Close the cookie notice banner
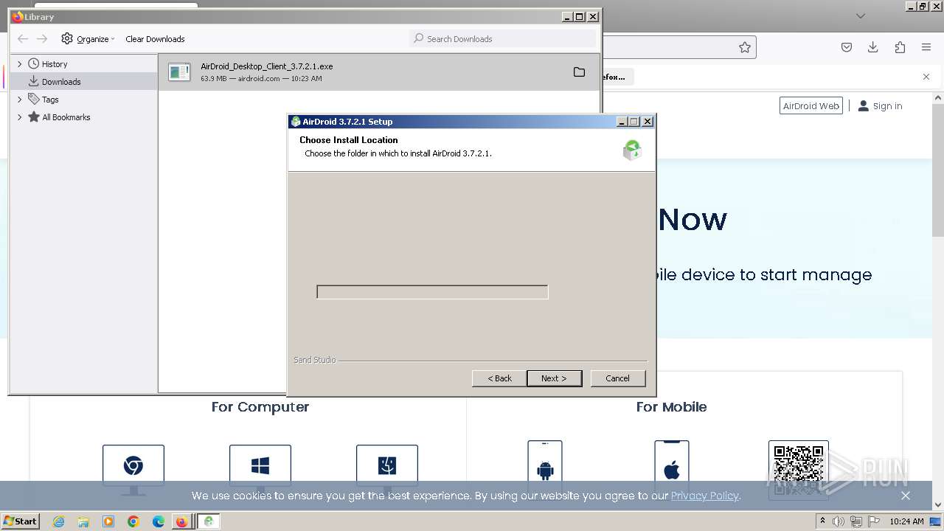The height and width of the screenshot is (531, 944). [x=906, y=496]
